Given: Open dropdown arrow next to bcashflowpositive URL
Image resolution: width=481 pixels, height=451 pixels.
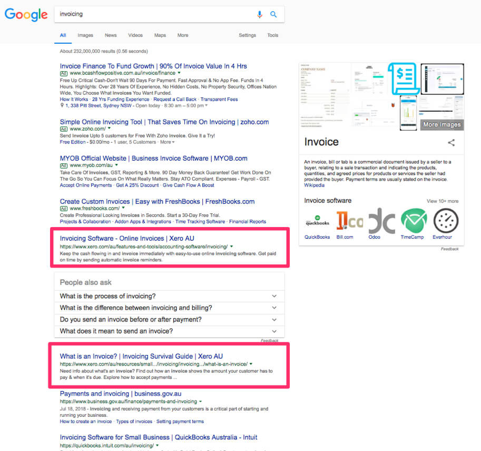Looking at the screenshot, I should [179, 73].
